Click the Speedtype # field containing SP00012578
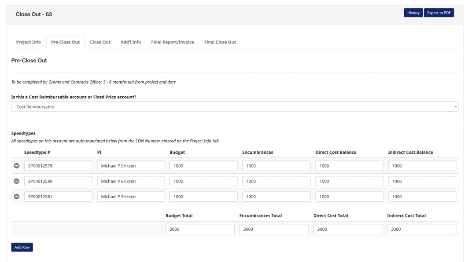 point(58,166)
